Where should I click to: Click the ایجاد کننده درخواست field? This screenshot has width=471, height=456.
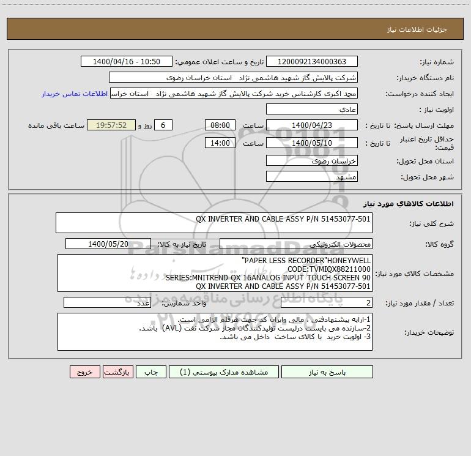(x=234, y=93)
